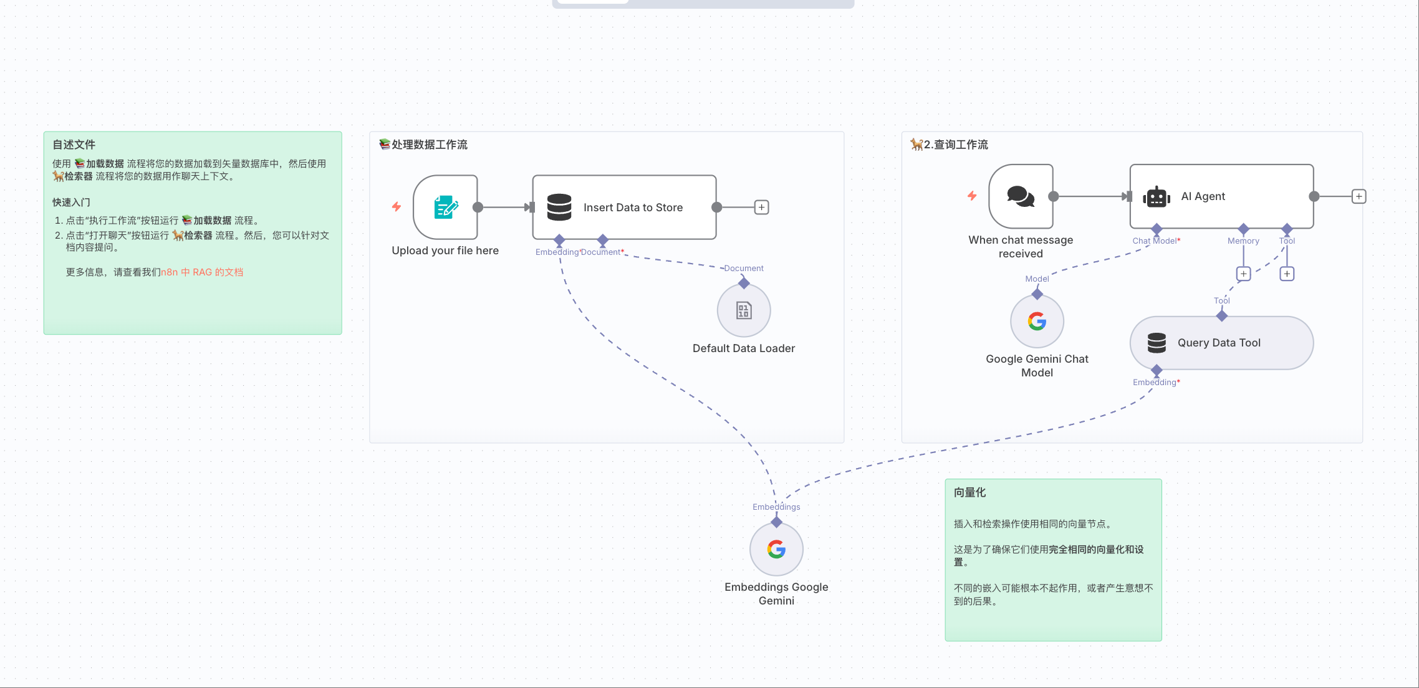Click the Insert Data to Store label text

tap(633, 208)
